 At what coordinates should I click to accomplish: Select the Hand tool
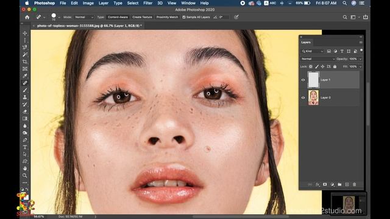point(25,169)
